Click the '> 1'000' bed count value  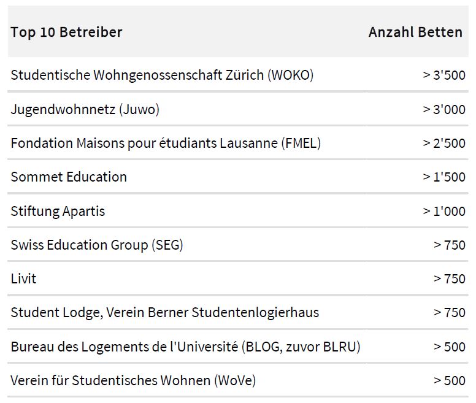click(444, 211)
